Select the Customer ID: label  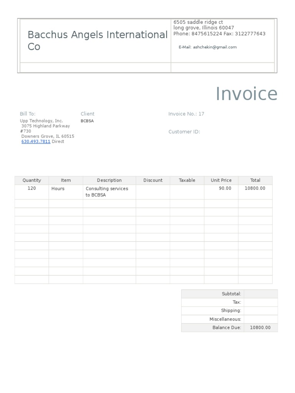click(184, 132)
